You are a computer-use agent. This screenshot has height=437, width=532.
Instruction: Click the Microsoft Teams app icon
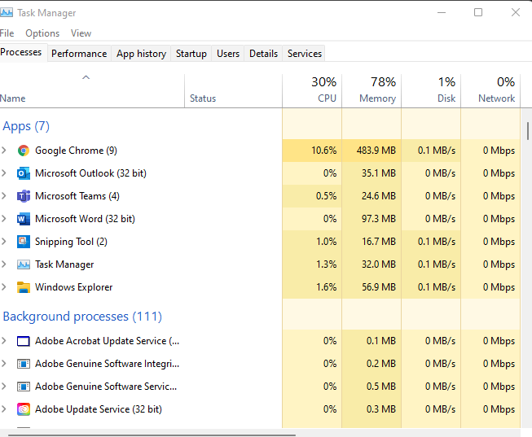23,196
